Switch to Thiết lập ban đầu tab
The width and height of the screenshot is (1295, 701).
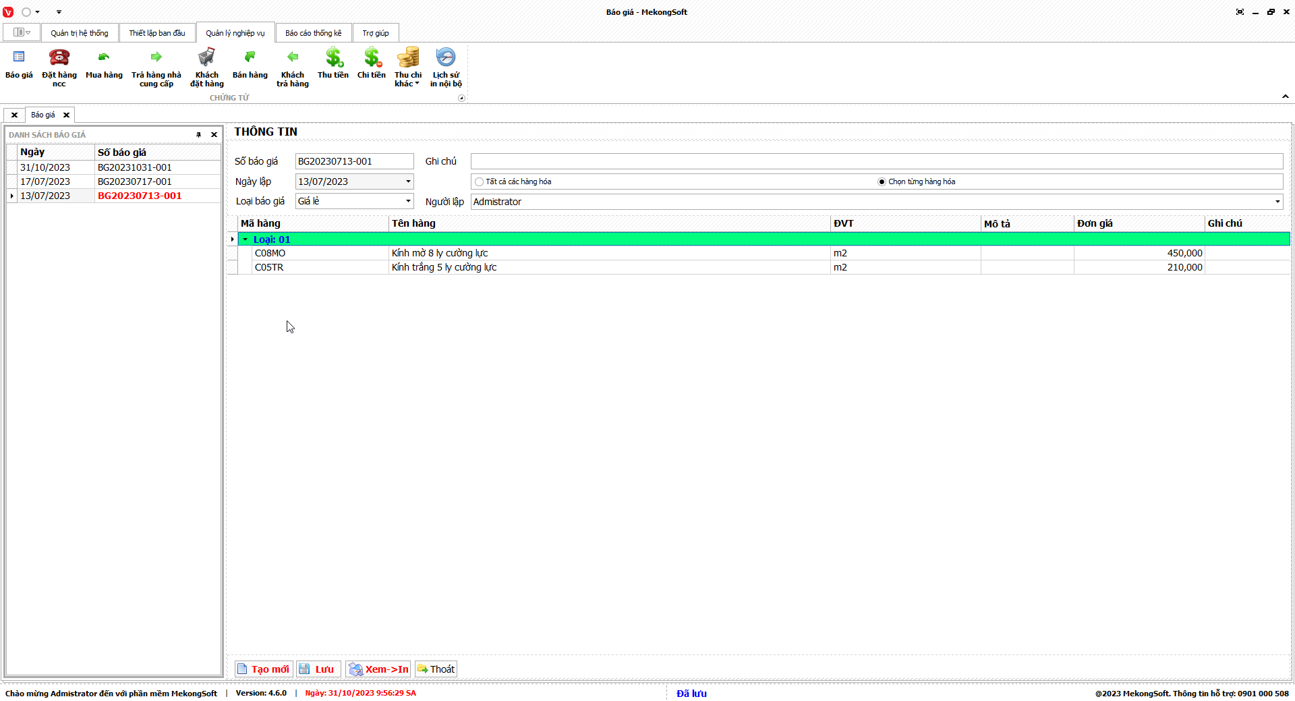157,33
